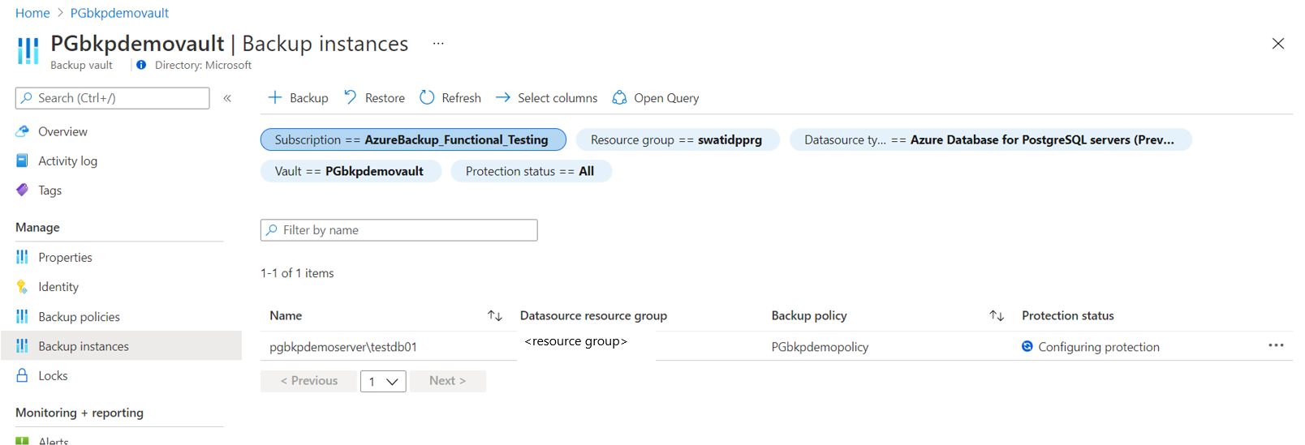Click the Backup plus icon in toolbar

pos(275,97)
